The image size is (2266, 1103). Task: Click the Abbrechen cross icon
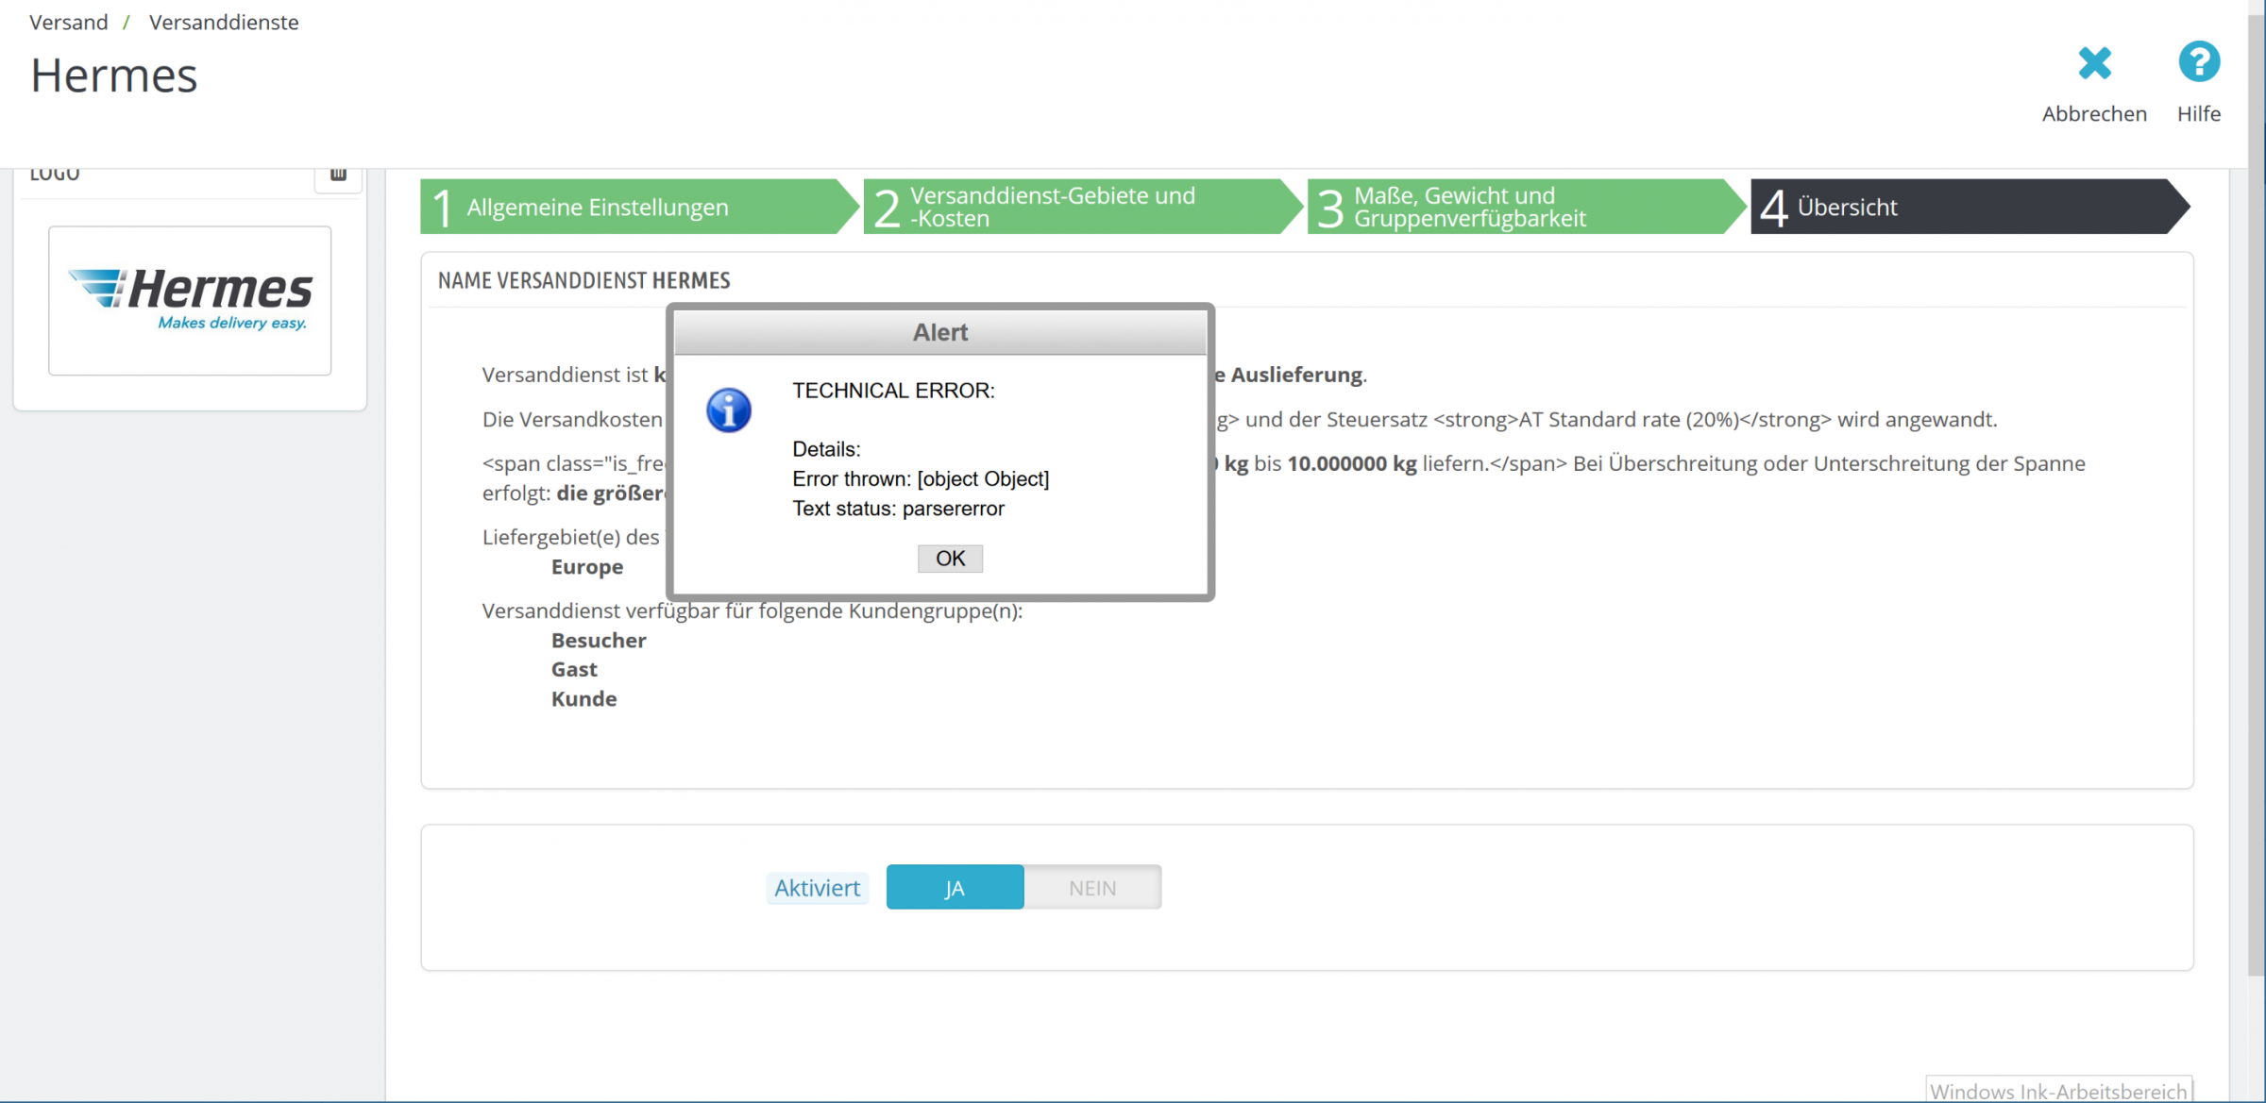point(2093,63)
